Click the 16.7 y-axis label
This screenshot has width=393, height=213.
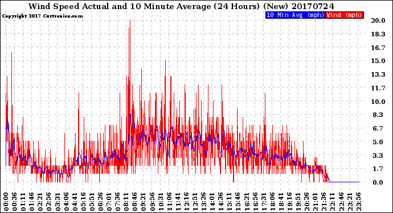pos(378,48)
